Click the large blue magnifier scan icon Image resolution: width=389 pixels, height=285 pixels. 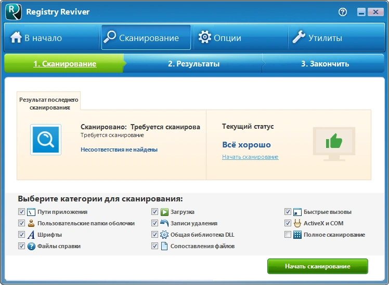[x=46, y=140]
